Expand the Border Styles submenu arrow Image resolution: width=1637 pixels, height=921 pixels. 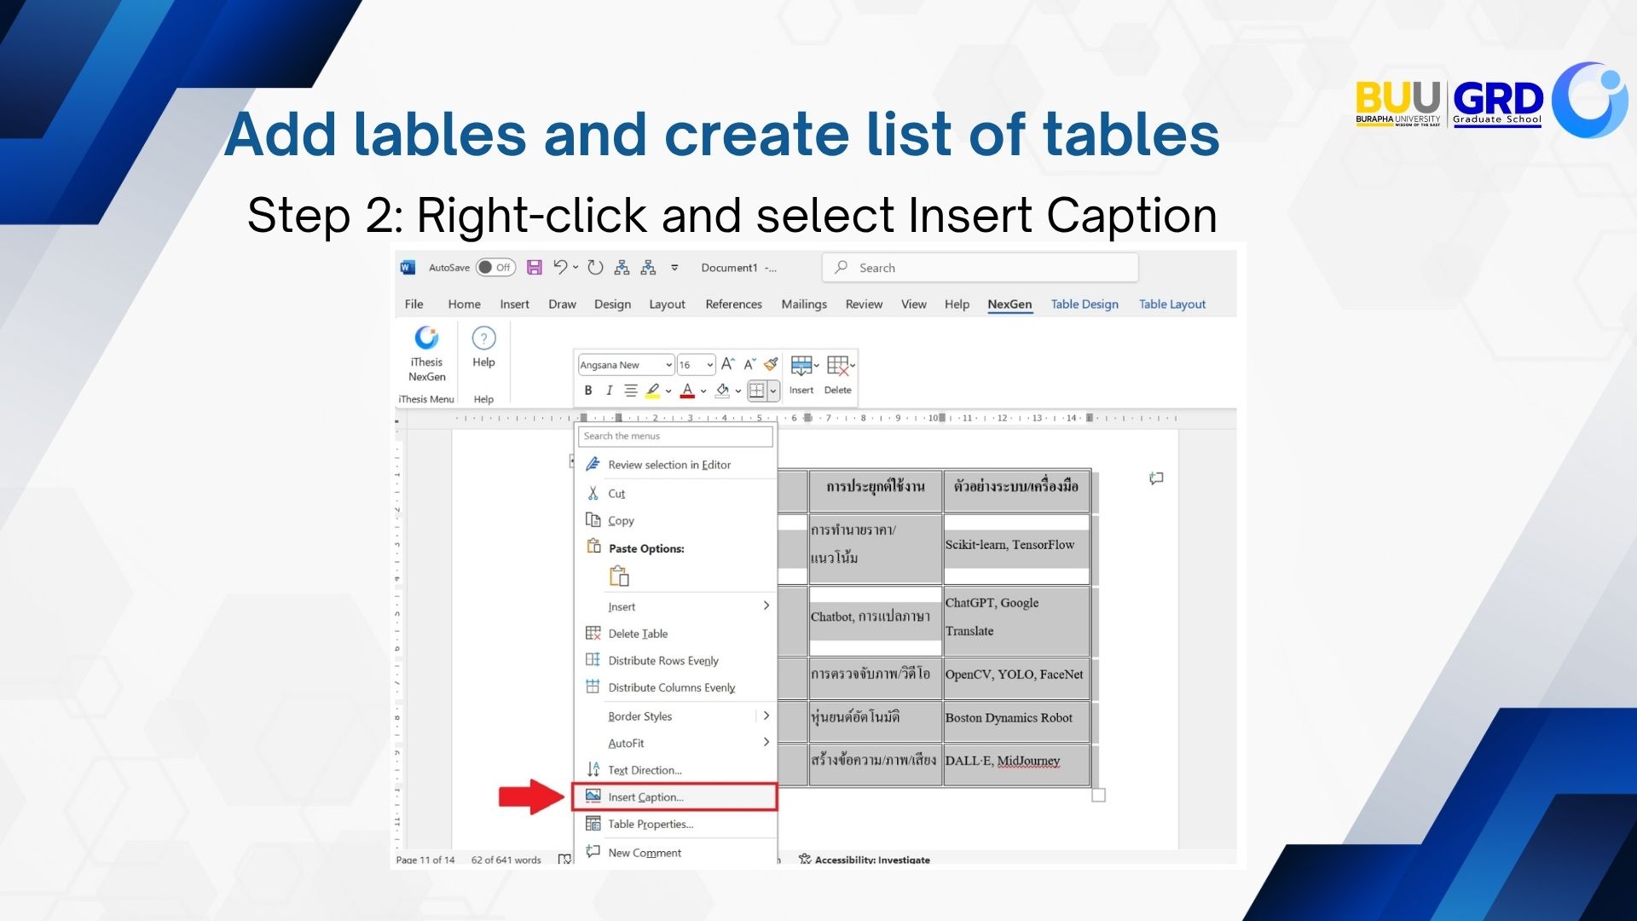point(766,716)
